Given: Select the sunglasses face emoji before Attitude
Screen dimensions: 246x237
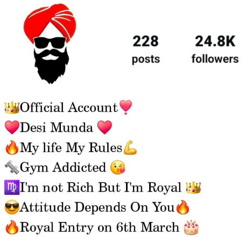Looking at the screenshot, I should pos(12,207).
